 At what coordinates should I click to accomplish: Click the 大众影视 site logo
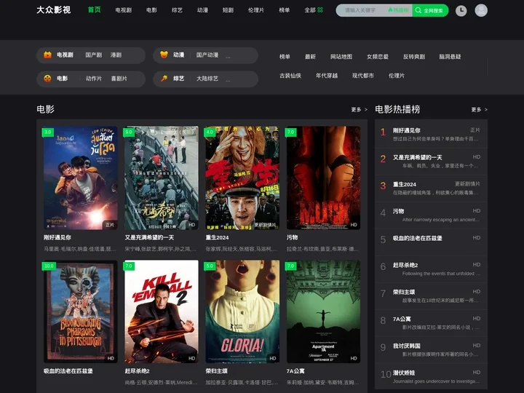pyautogui.click(x=53, y=10)
